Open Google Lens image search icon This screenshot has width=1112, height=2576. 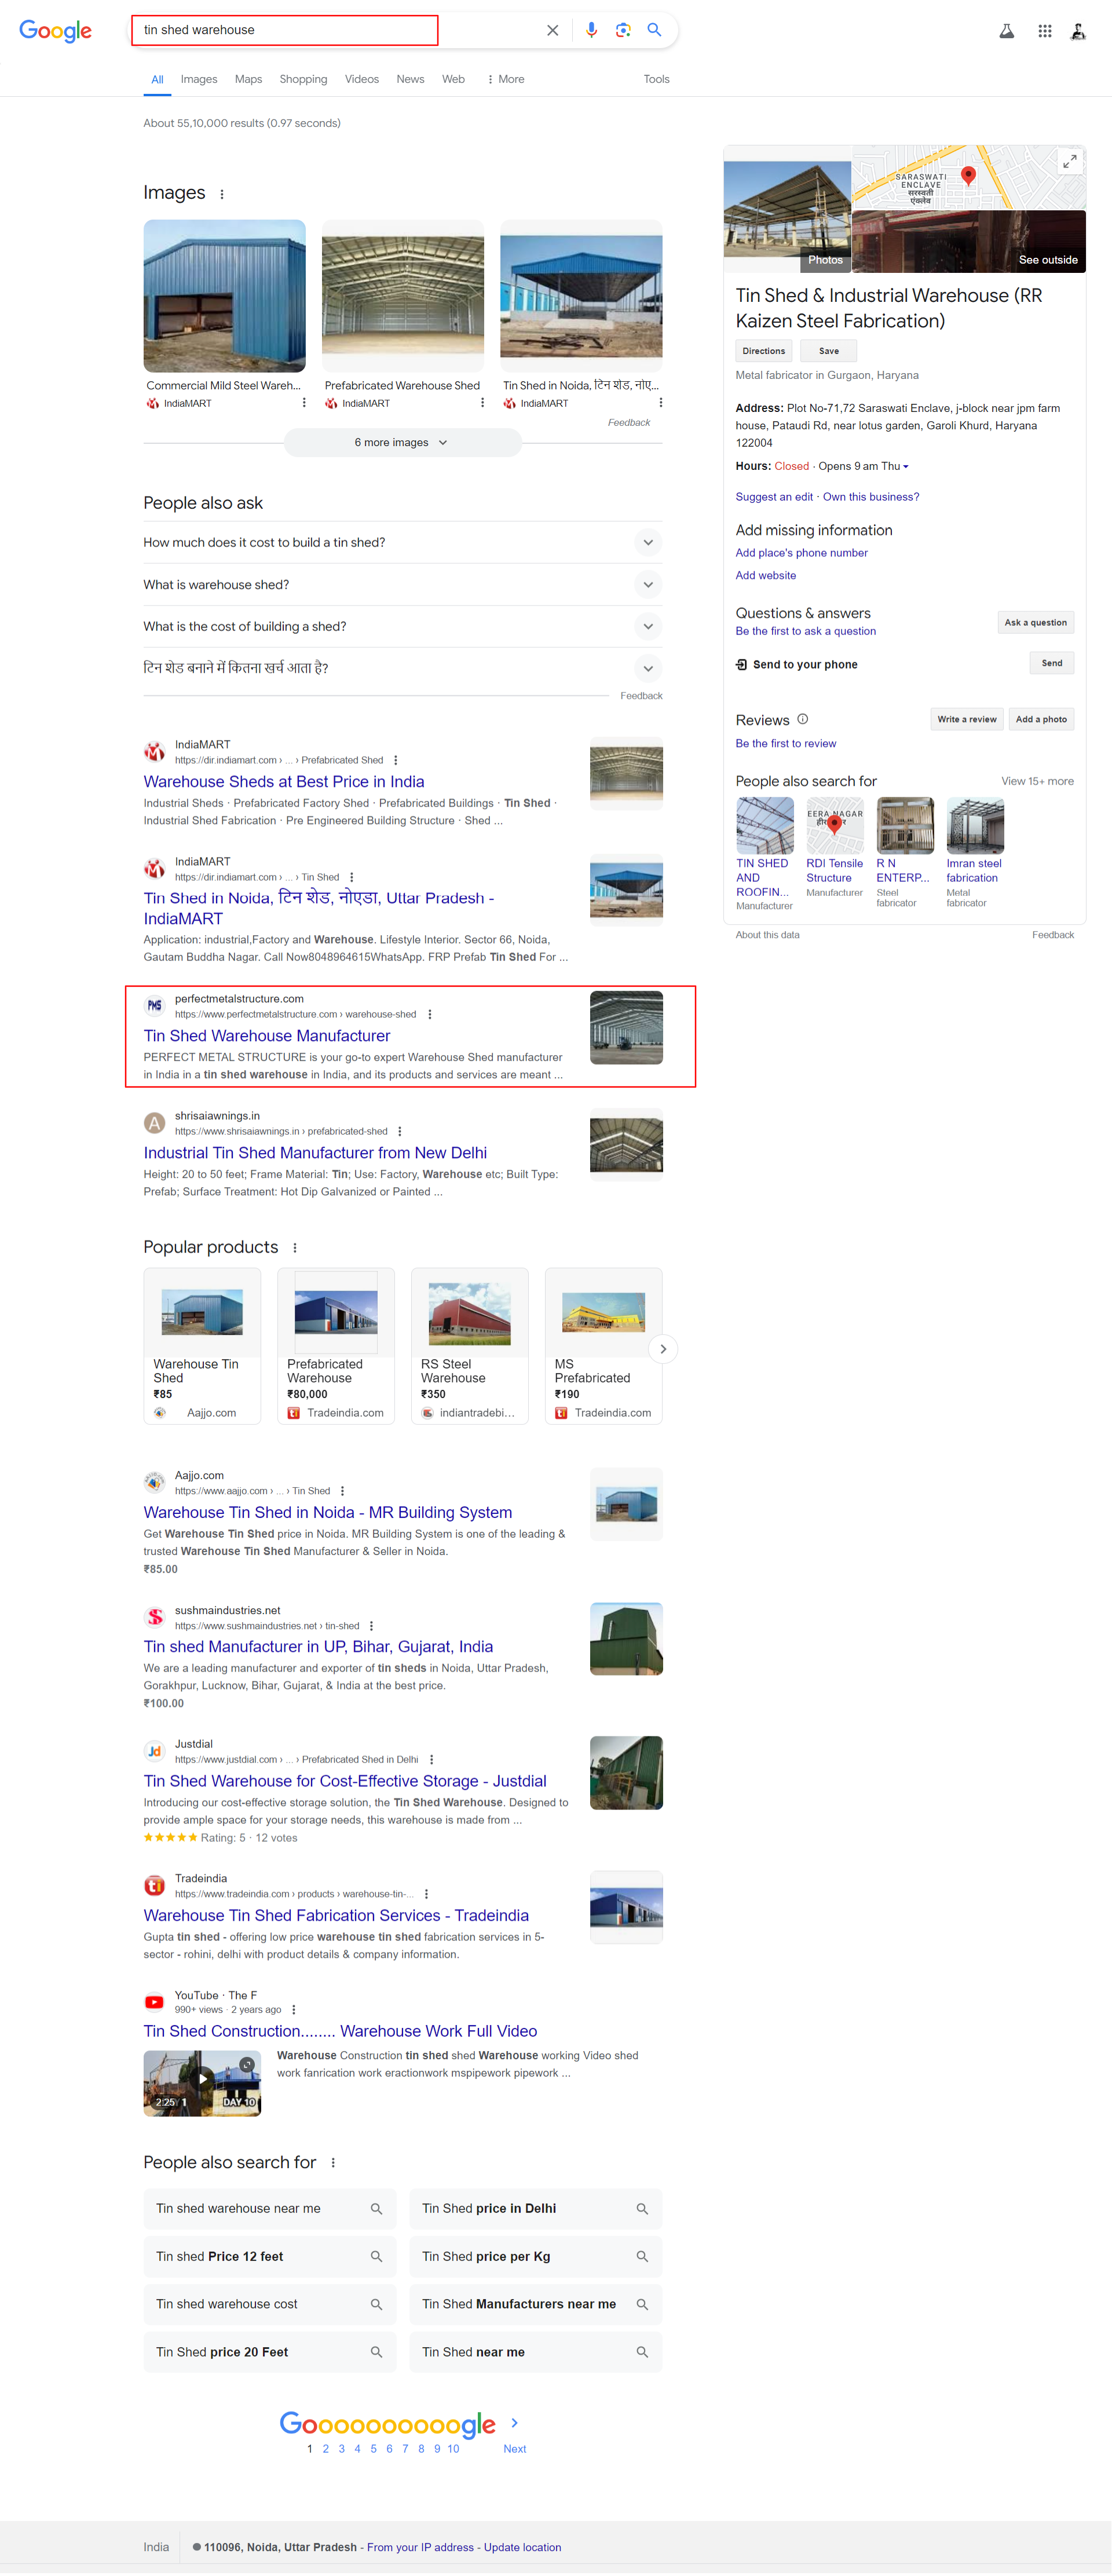point(623,30)
